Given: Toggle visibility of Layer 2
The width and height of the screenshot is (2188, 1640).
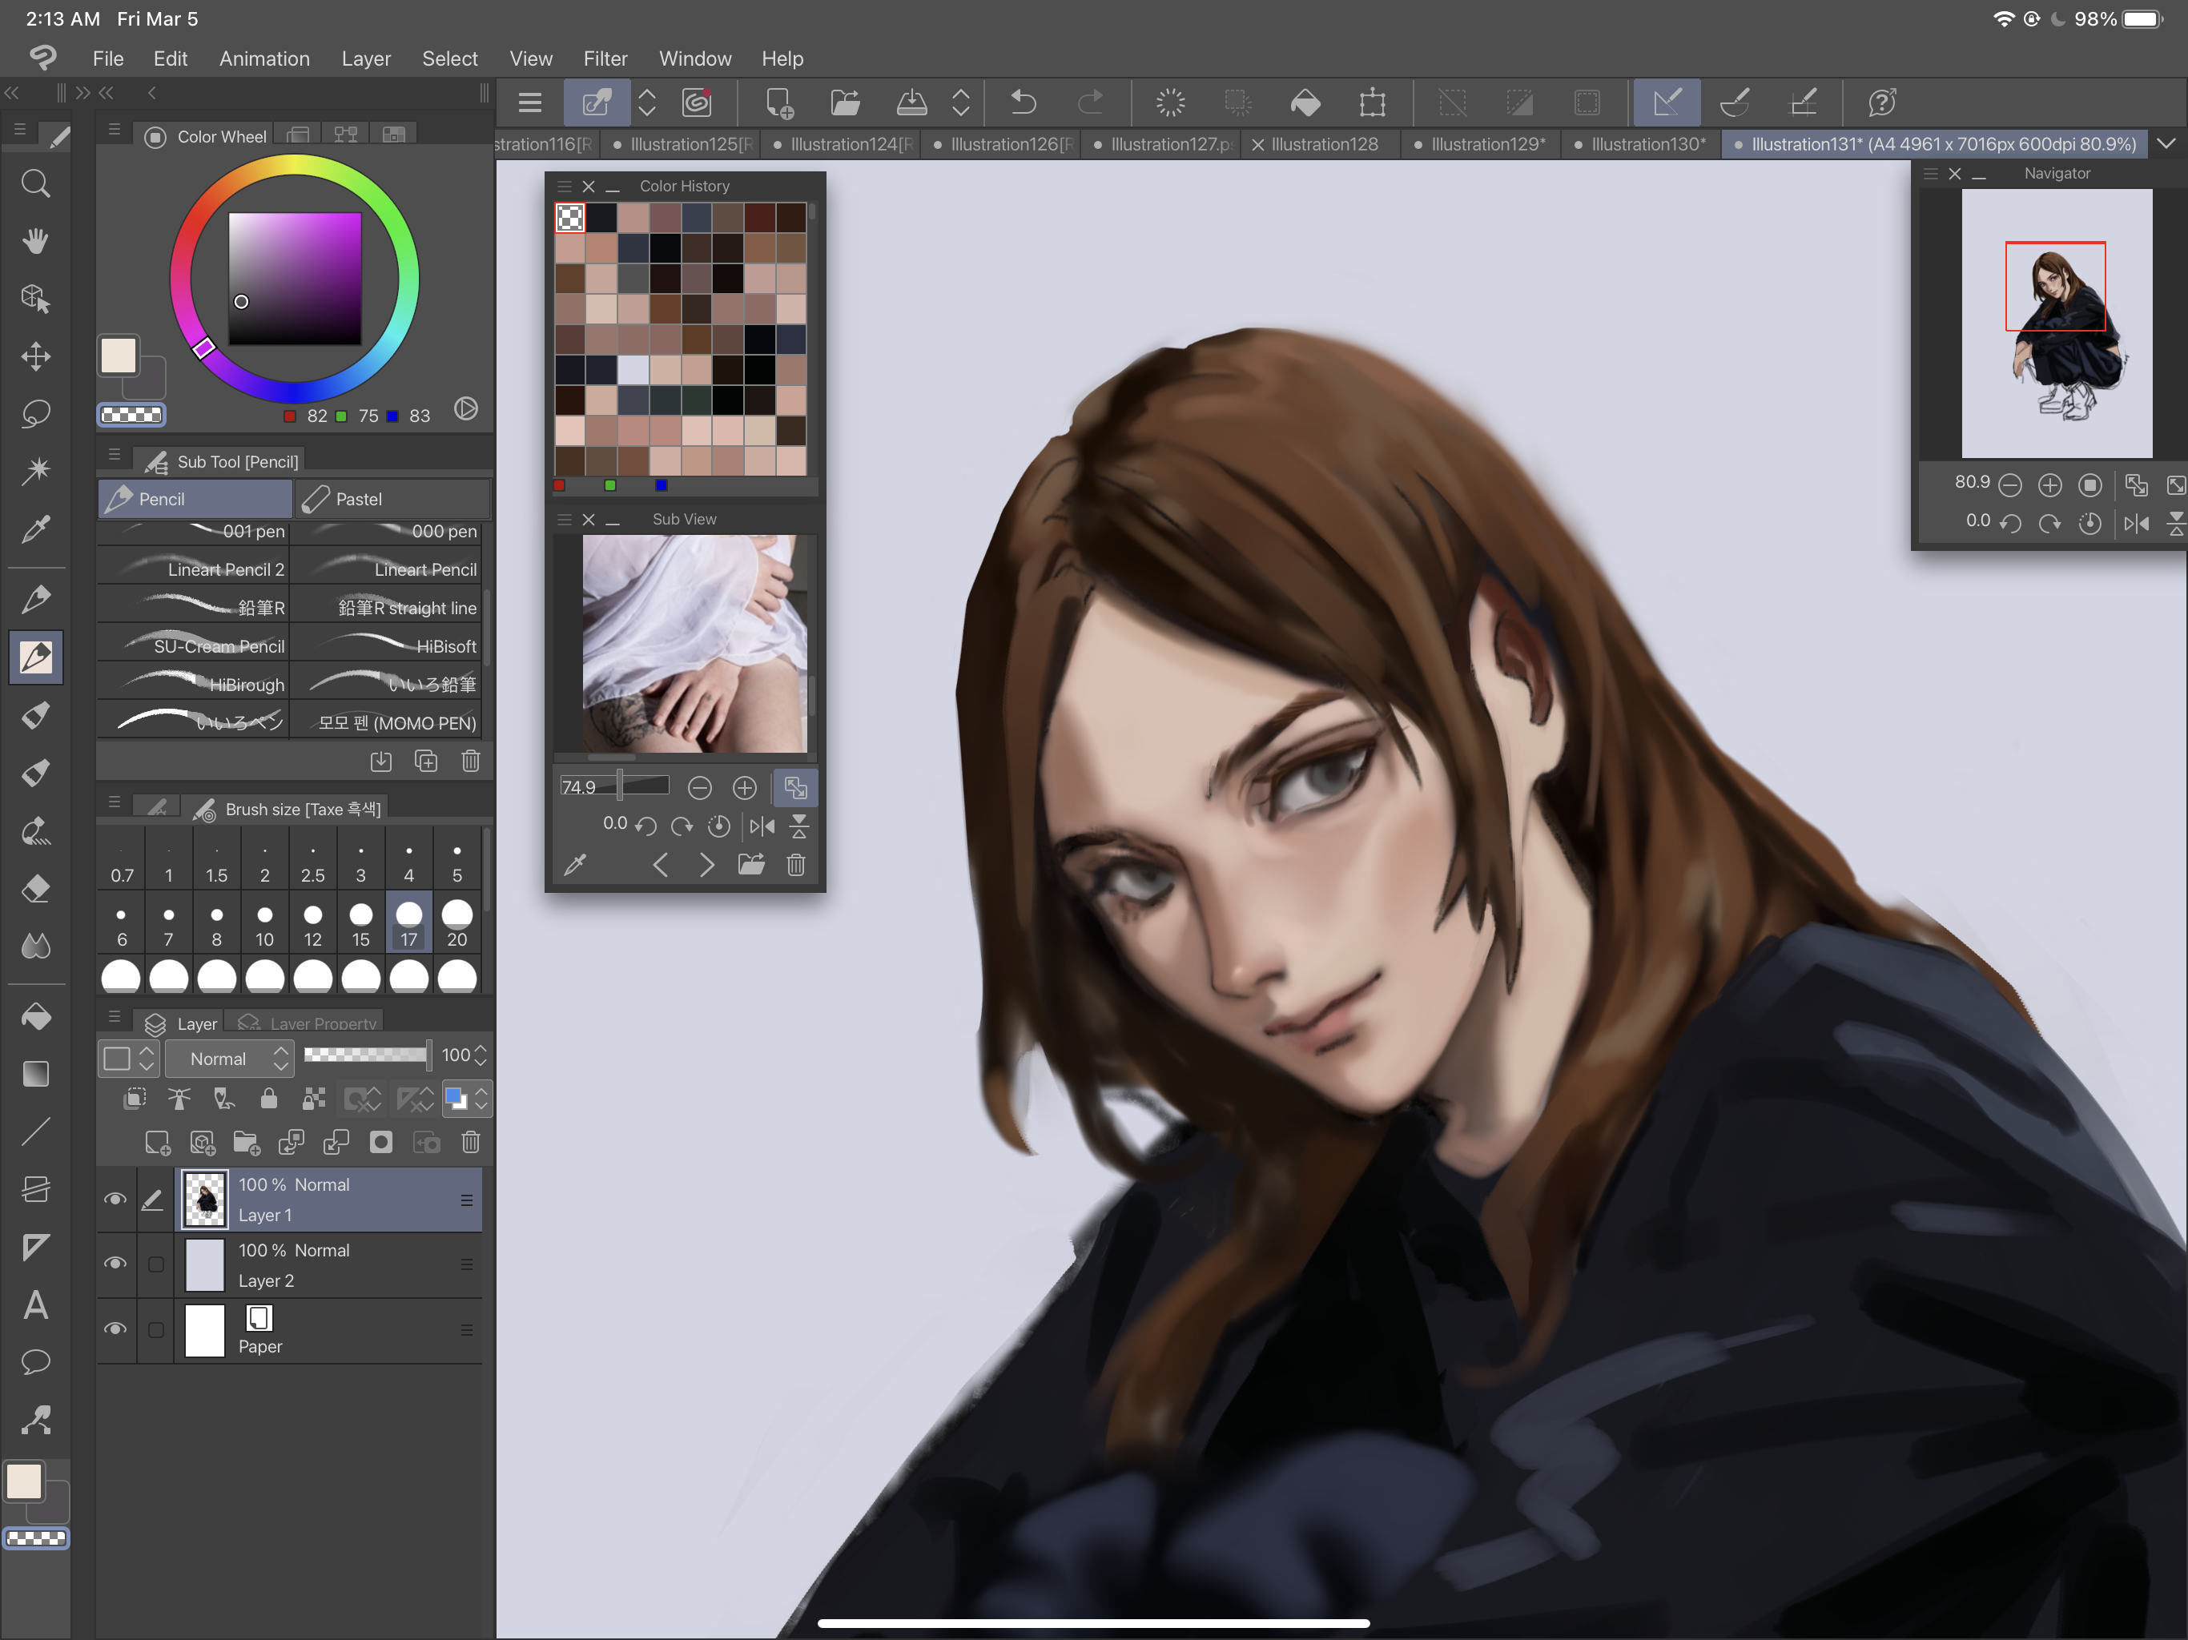Looking at the screenshot, I should click(x=114, y=1263).
